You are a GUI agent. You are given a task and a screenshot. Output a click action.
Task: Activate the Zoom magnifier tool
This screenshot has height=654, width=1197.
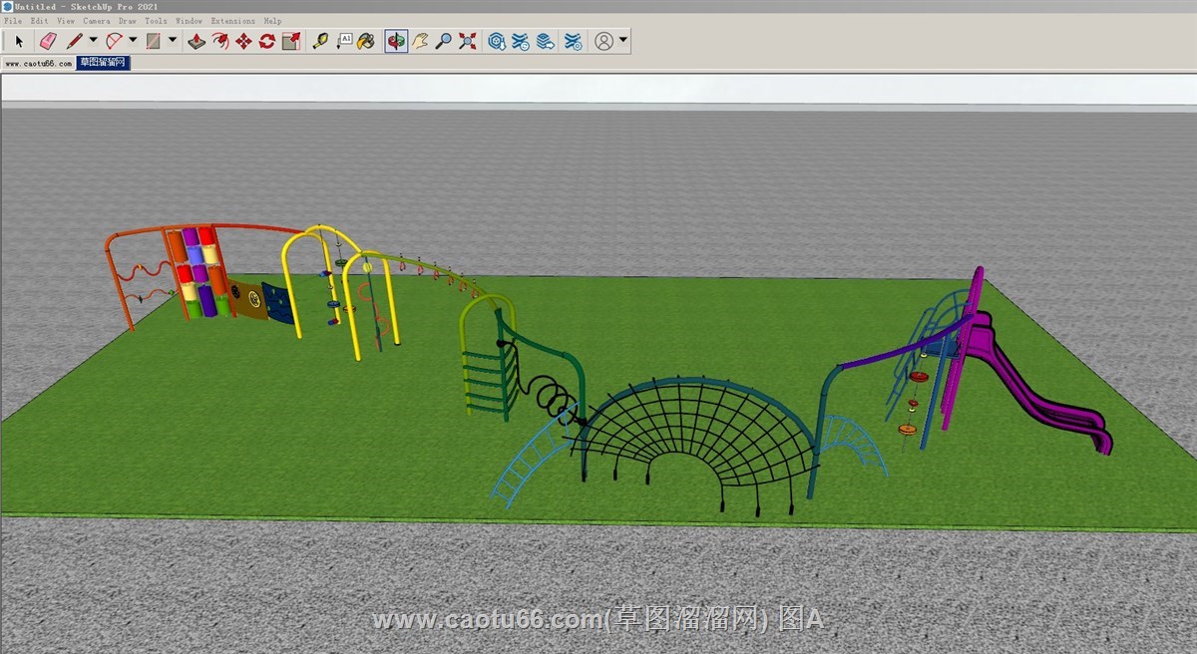[444, 41]
